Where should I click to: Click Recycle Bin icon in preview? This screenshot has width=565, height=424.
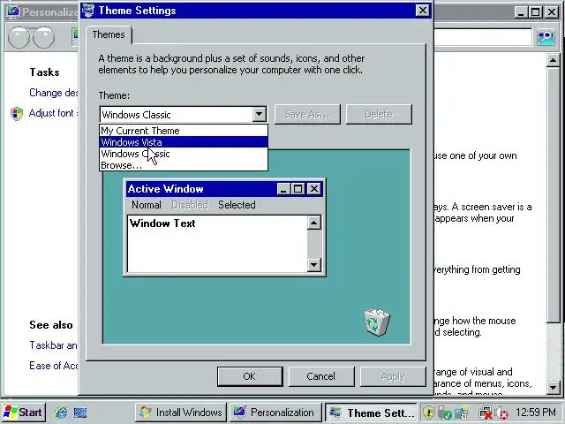pyautogui.click(x=377, y=322)
